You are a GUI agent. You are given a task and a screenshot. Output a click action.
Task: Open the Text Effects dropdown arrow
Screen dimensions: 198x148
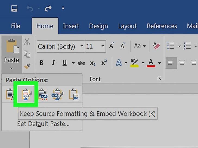point(126,63)
